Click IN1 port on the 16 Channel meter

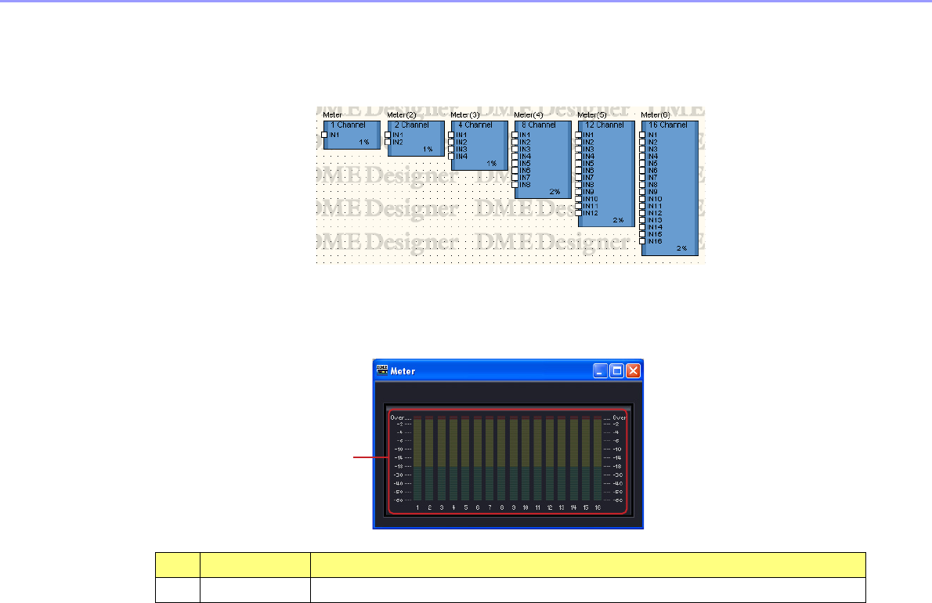(x=642, y=135)
